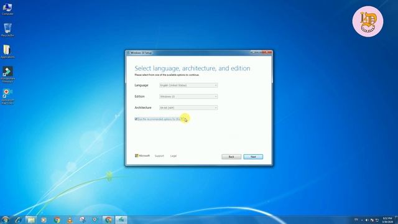Image resolution: width=398 pixels, height=224 pixels.
Task: Open the Edition dropdown
Action: pyautogui.click(x=188, y=96)
